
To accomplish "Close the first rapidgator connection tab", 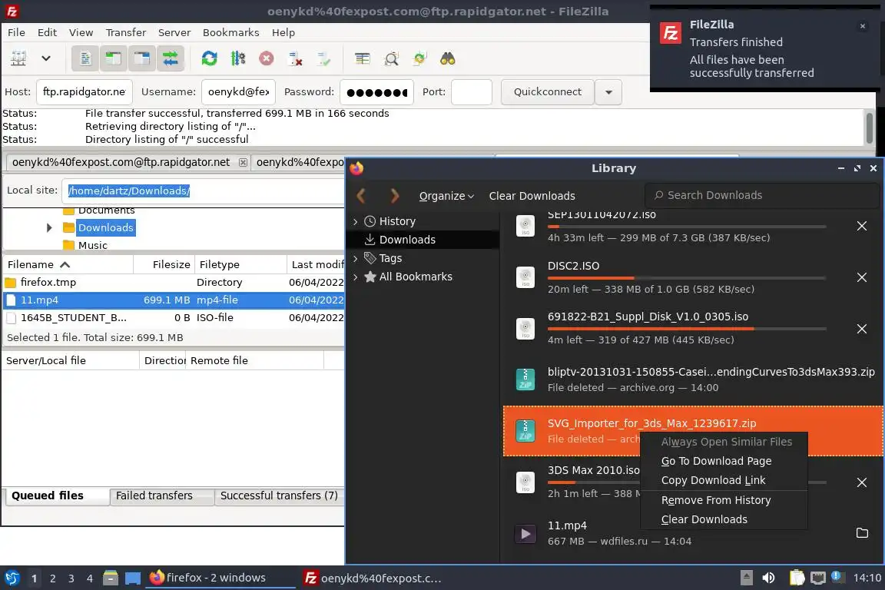I will point(243,163).
